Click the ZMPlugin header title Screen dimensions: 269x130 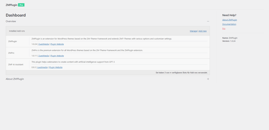point(11,5)
